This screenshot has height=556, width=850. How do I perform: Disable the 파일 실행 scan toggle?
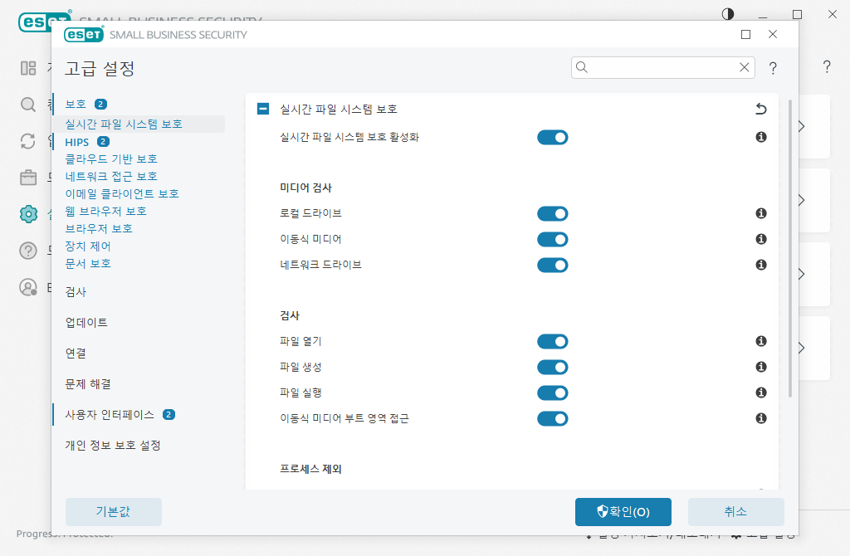point(553,393)
